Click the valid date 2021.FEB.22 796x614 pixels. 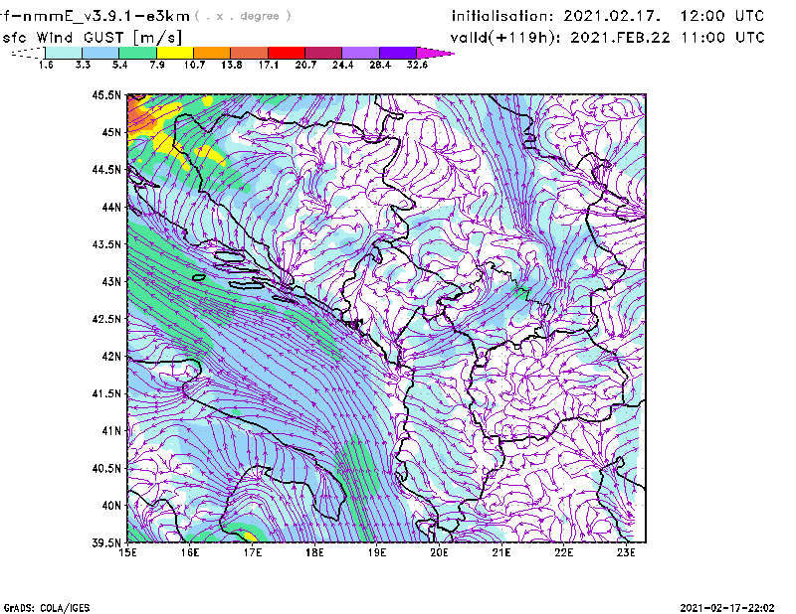tap(620, 38)
